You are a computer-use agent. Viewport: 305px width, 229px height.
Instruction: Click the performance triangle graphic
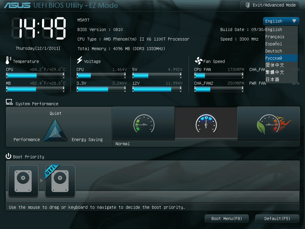click(x=55, y=130)
